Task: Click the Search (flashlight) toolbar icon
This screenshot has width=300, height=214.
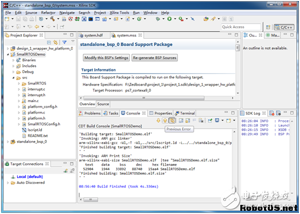Action: [x=213, y=19]
